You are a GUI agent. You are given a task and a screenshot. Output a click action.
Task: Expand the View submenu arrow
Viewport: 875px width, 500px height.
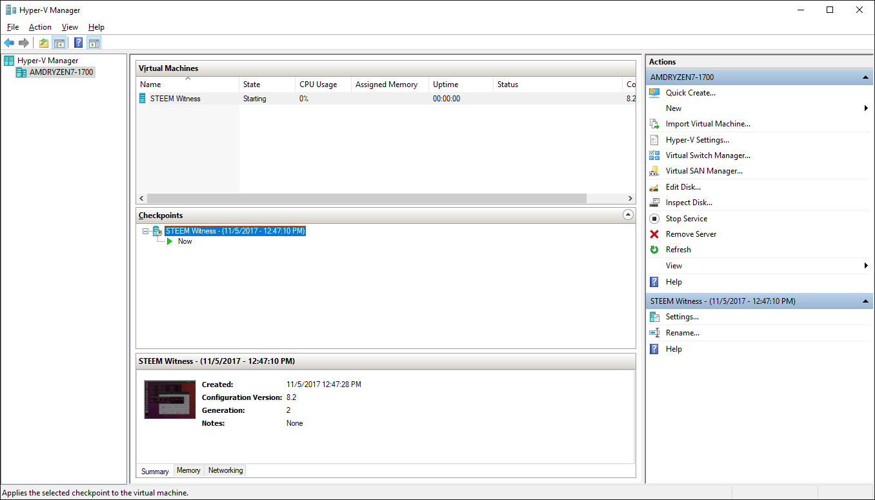tap(866, 266)
